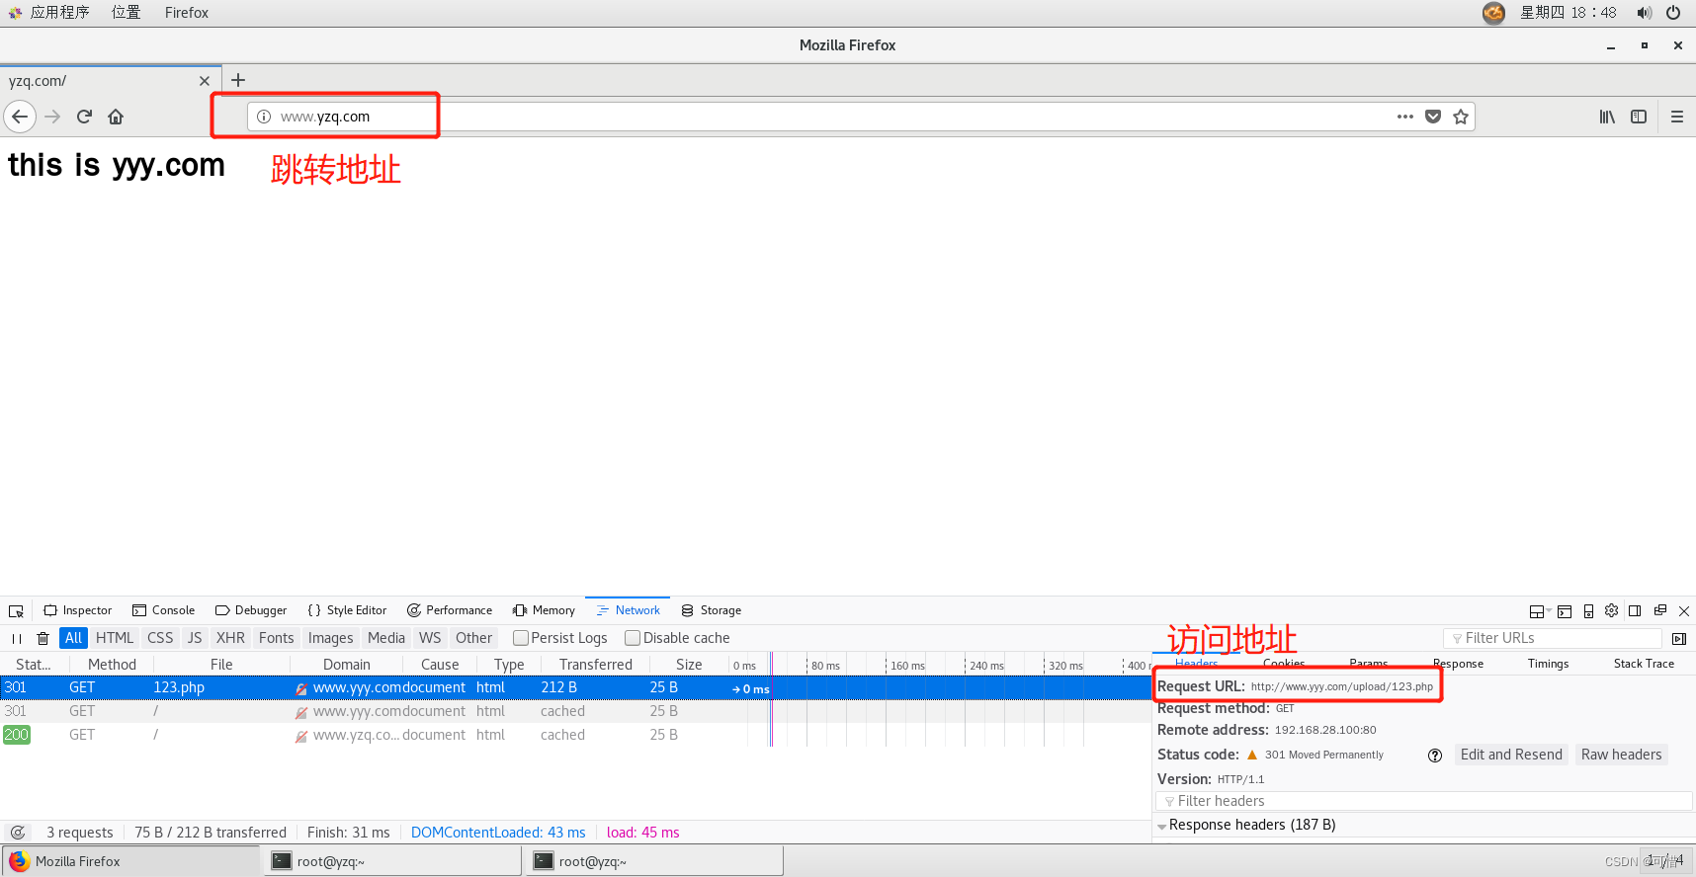Close the yzq.com/ tab
The image size is (1696, 877).
[x=205, y=81]
